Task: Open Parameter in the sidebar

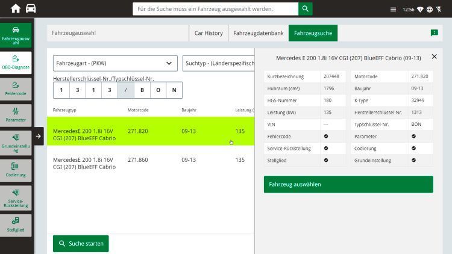Action: click(16, 116)
